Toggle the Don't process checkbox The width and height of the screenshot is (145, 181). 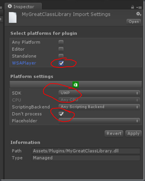(61, 114)
